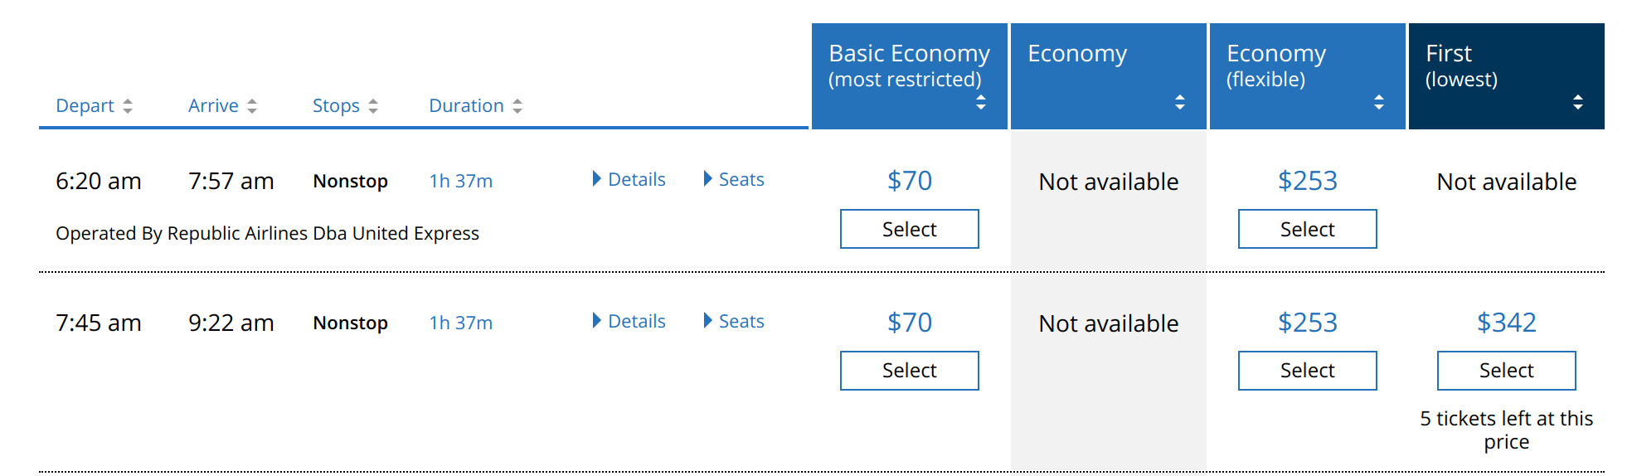Image resolution: width=1632 pixels, height=476 pixels.
Task: Sort by Economy column price arrows
Action: [1180, 102]
